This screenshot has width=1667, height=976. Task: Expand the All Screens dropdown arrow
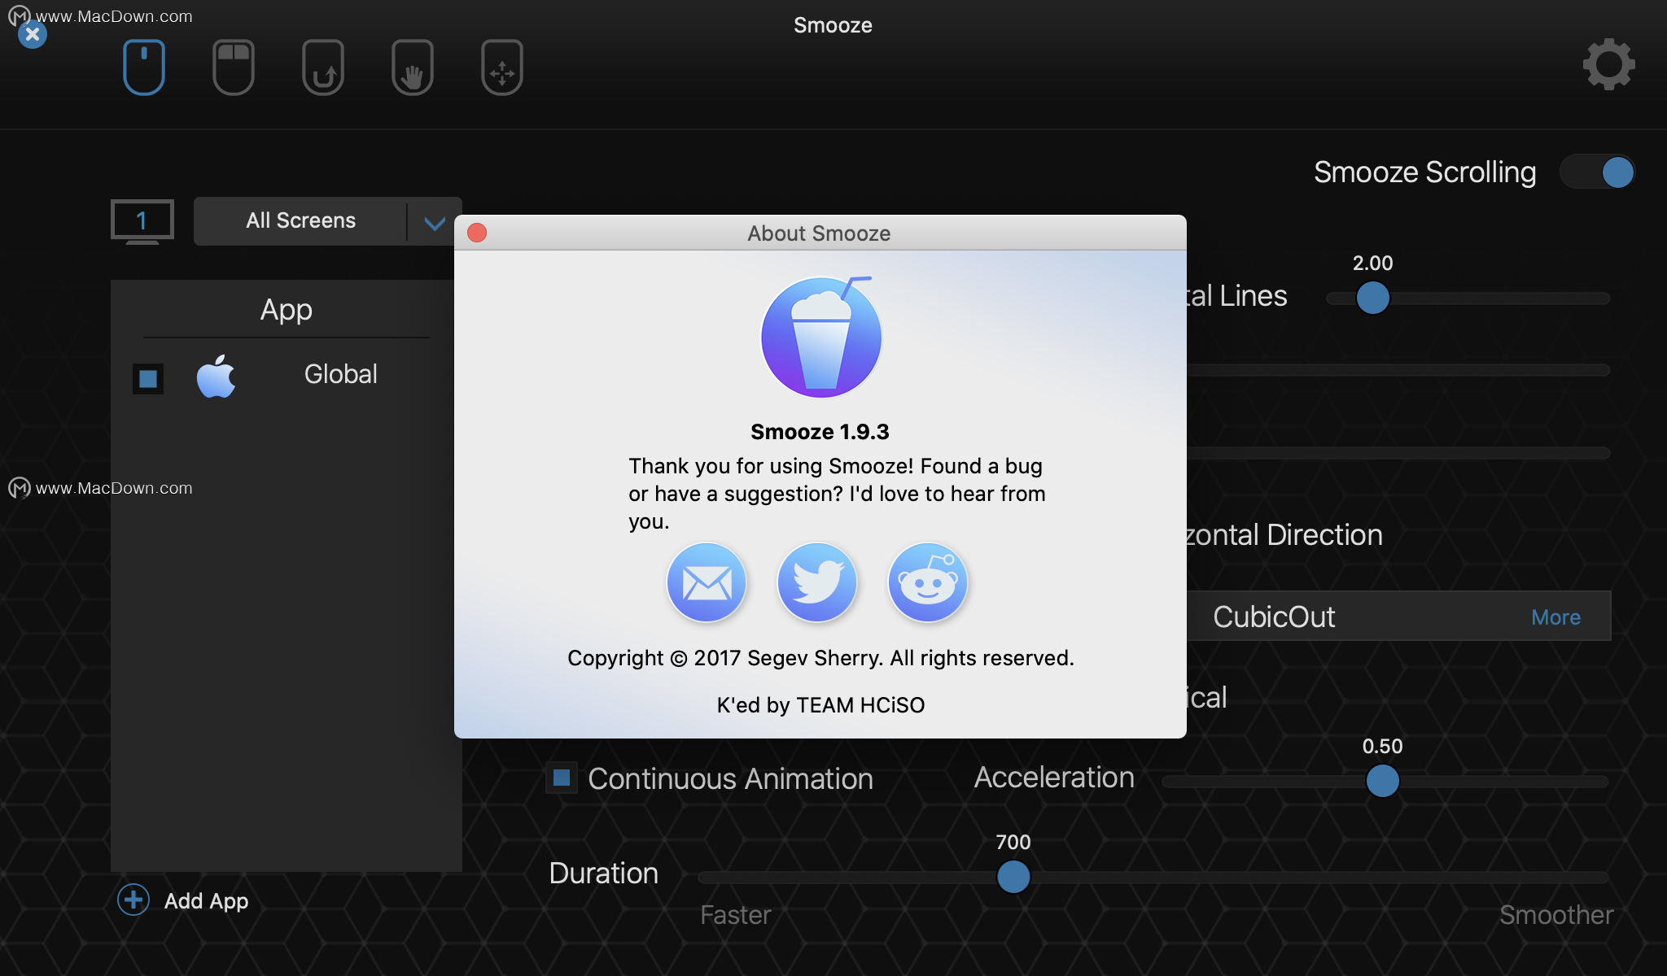coord(435,222)
